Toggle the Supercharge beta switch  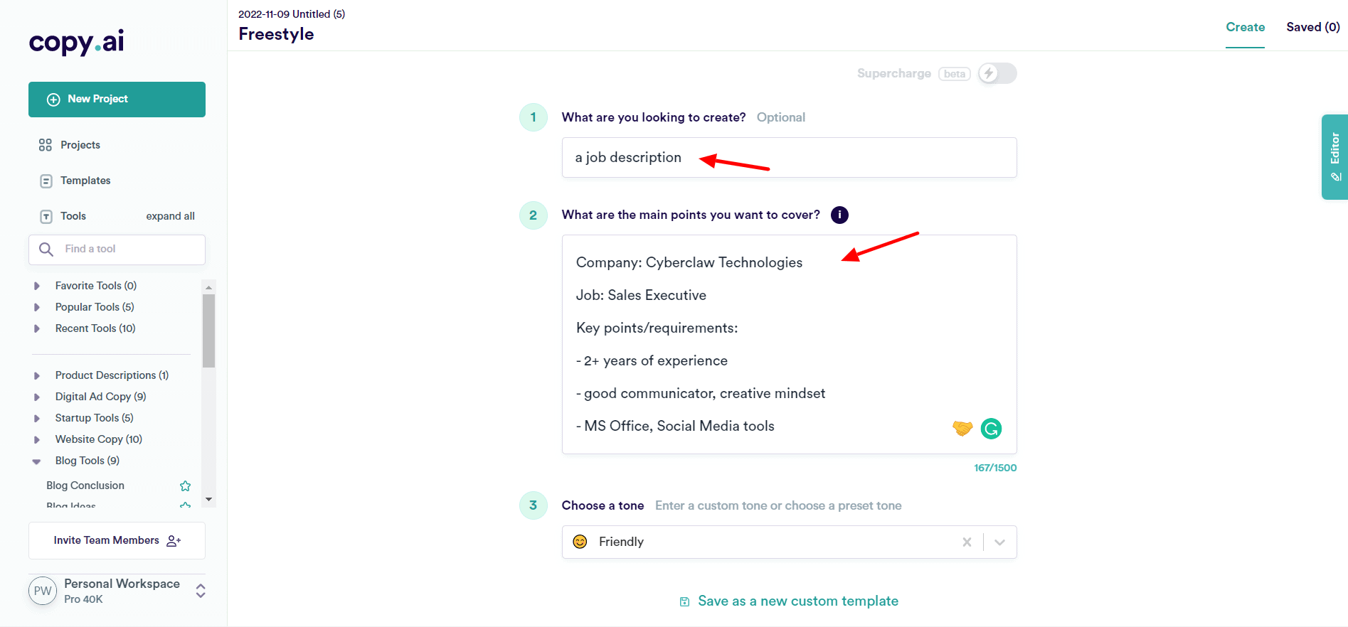pos(997,73)
